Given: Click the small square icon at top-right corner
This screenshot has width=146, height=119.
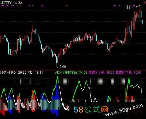Looking at the screenshot, I should tap(144, 2).
